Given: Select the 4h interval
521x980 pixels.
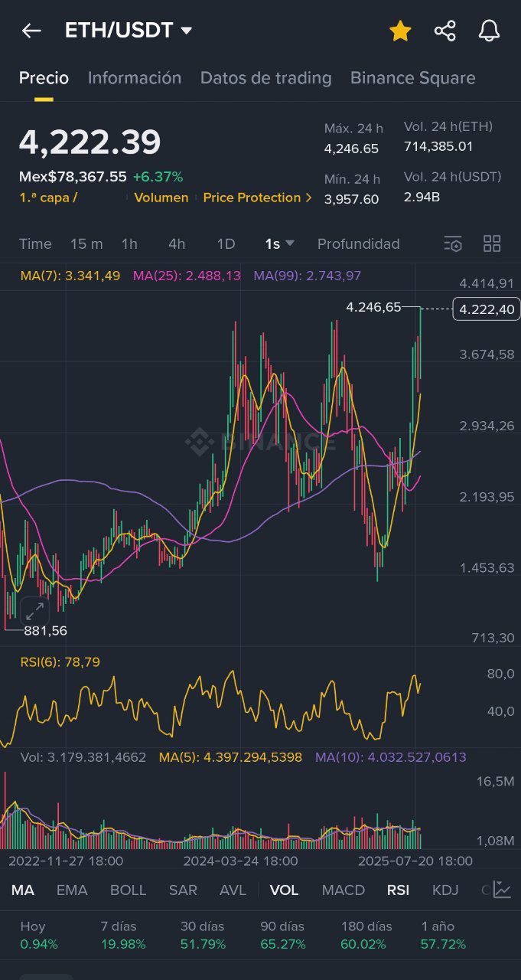Looking at the screenshot, I should point(177,243).
